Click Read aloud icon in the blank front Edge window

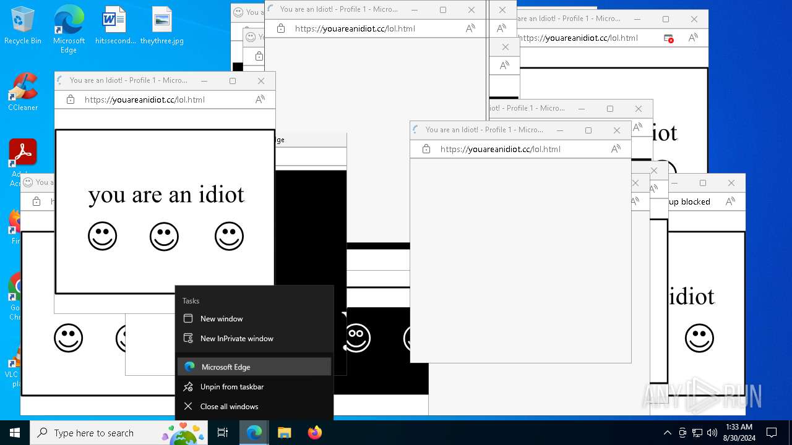(x=616, y=149)
